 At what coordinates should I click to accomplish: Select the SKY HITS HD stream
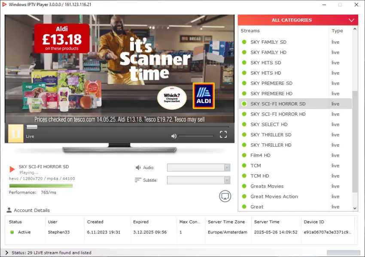coord(295,73)
